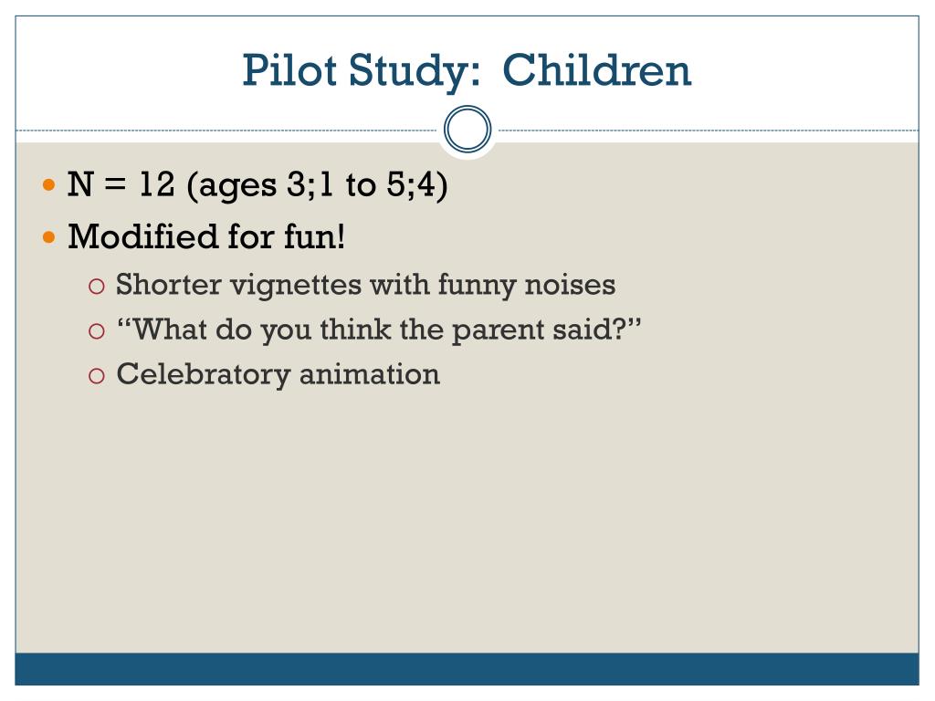This screenshot has width=935, height=701.
Task: Click the 'Shorter vignettes' text
Action: coord(238,285)
